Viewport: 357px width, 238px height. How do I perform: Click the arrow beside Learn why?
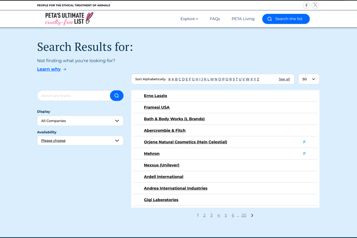pyautogui.click(x=65, y=69)
